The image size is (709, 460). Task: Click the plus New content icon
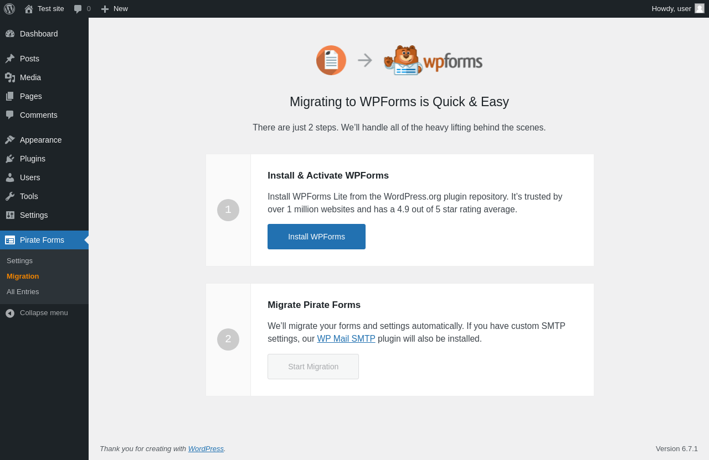[105, 9]
